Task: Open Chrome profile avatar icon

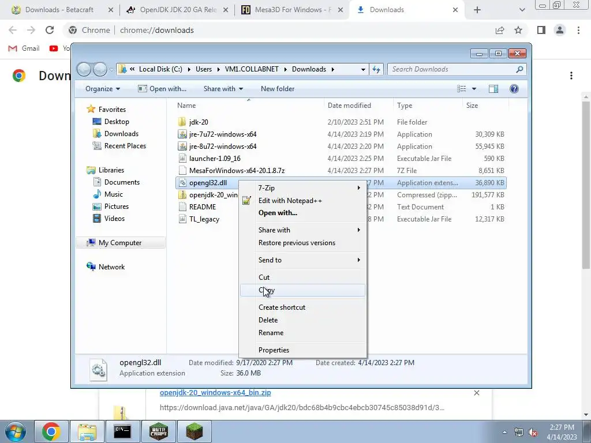Action: (x=560, y=30)
